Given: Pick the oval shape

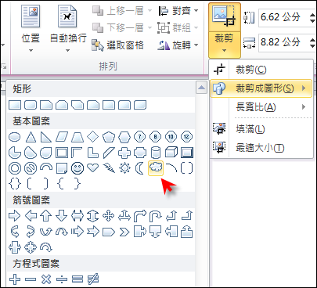Looking at the screenshot, I should point(15,137).
